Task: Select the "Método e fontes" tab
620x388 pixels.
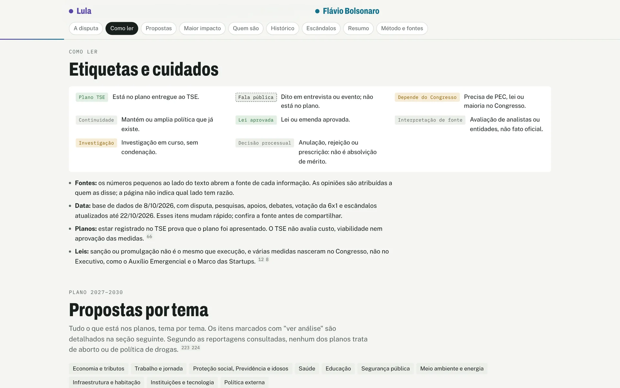Action: 402,28
